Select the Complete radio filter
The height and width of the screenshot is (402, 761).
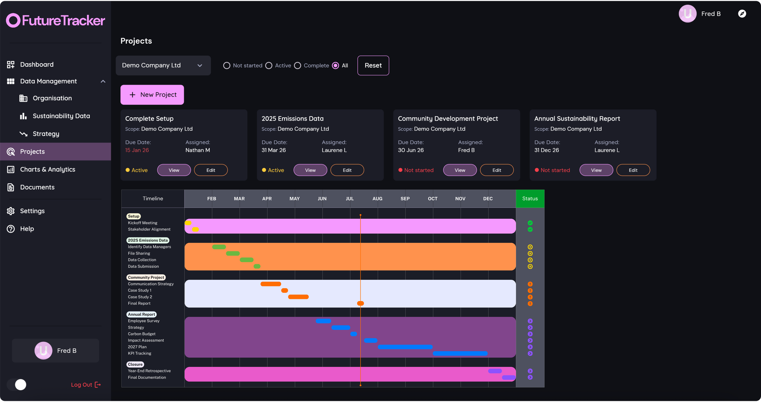[x=298, y=66]
